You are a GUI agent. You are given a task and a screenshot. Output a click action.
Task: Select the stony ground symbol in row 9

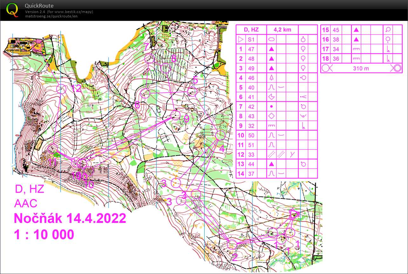click(272, 125)
